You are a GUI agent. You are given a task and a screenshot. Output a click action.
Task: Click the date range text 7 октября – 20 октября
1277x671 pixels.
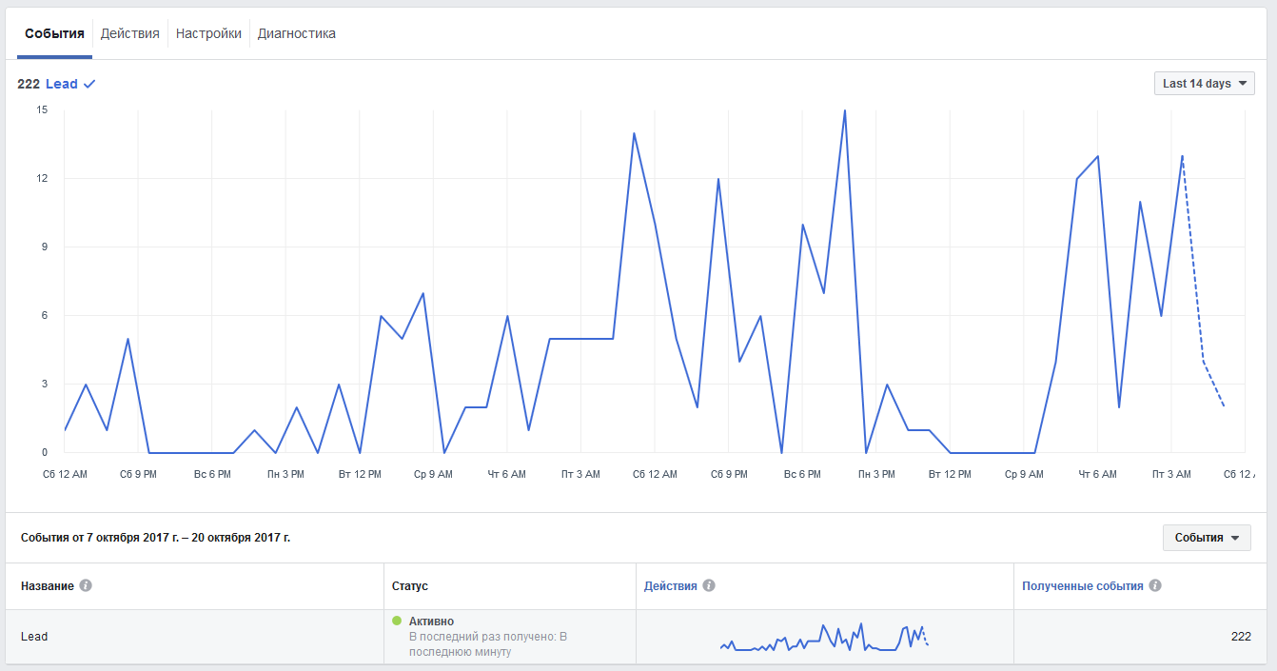coord(156,538)
